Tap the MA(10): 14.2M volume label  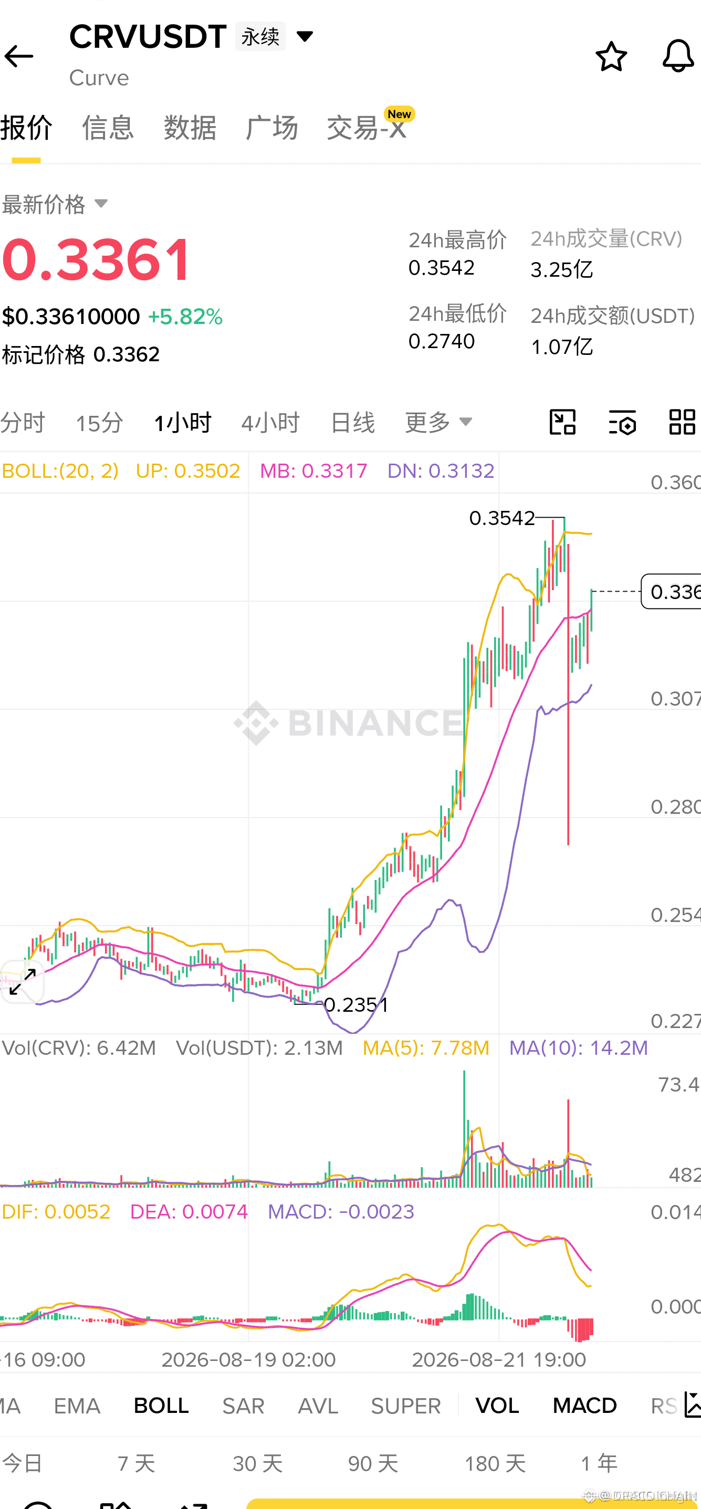(x=579, y=1048)
